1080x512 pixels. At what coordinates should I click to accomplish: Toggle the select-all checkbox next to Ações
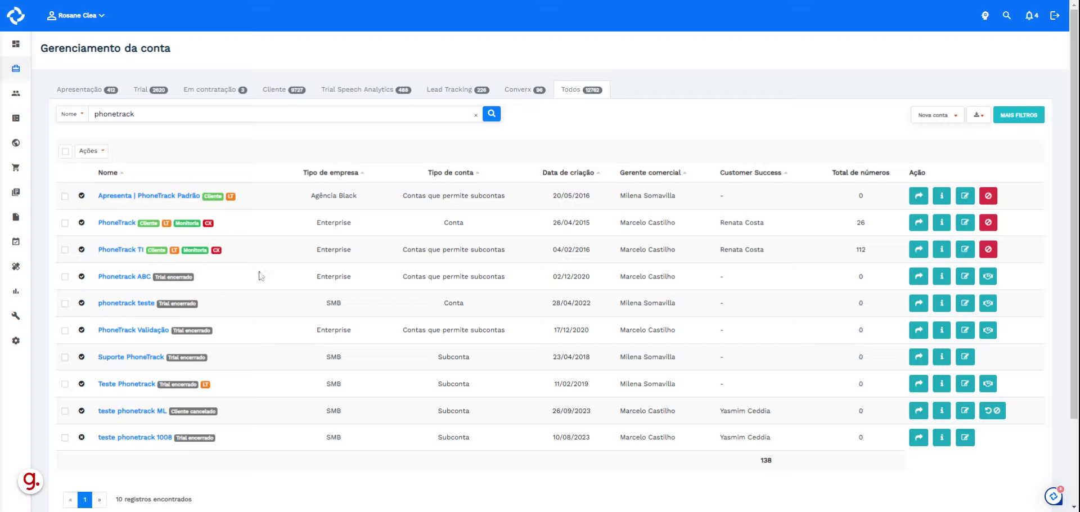click(66, 151)
